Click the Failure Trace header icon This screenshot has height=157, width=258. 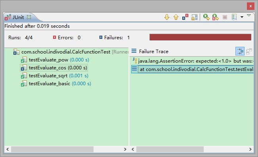(134, 51)
